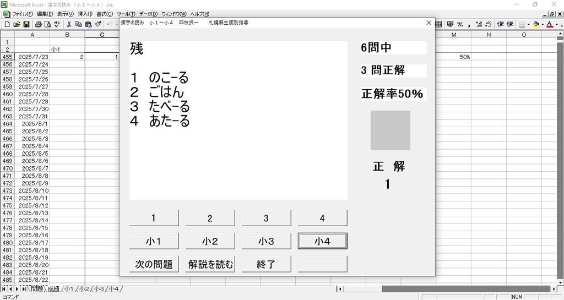The height and width of the screenshot is (300, 564).
Task: Click the first-sheet tab scroll arrow
Action: point(4,289)
